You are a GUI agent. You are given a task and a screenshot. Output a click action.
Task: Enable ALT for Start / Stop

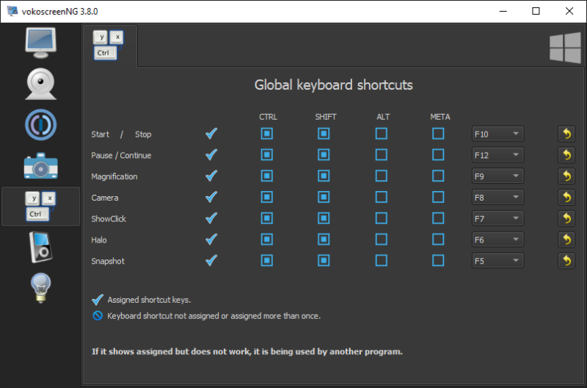tap(382, 134)
